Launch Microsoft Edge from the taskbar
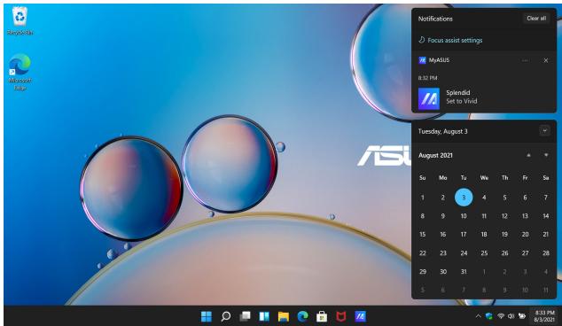 (303, 316)
